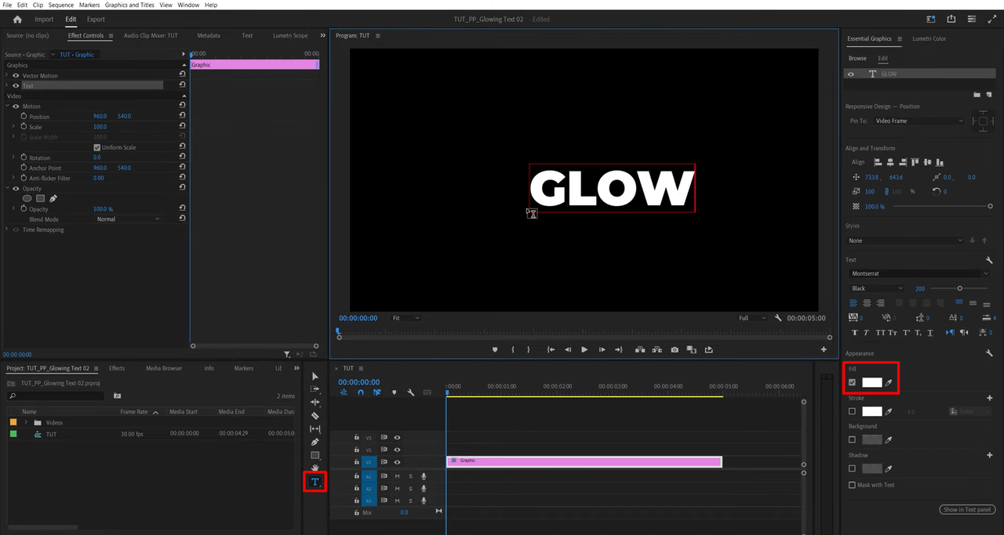
Task: Left align text paragraph icon
Action: coord(854,302)
